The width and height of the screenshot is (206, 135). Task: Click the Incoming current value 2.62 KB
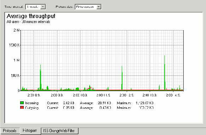click(69, 103)
